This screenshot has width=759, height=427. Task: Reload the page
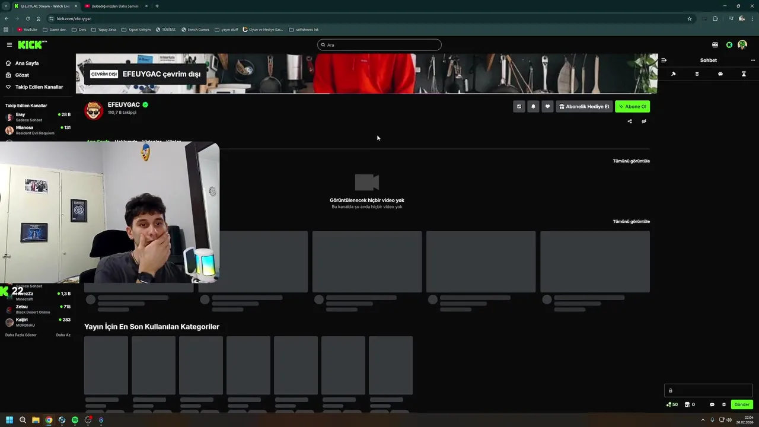(28, 18)
